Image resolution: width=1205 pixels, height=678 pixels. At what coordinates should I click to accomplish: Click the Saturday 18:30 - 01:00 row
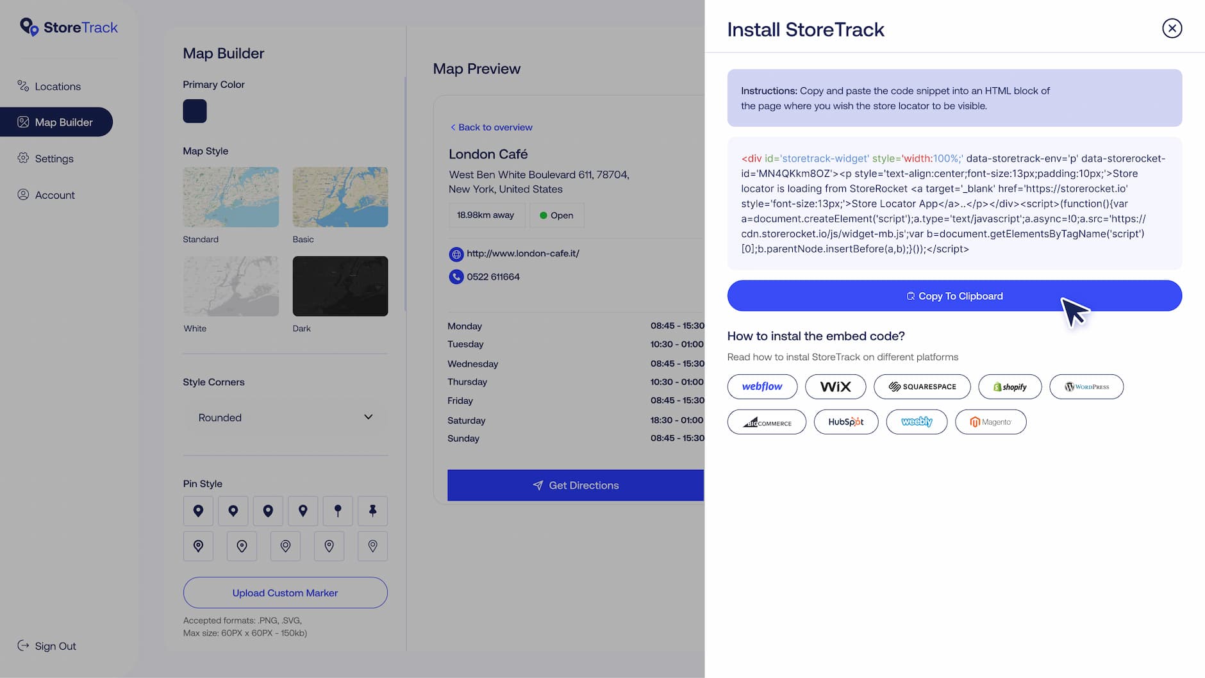576,420
